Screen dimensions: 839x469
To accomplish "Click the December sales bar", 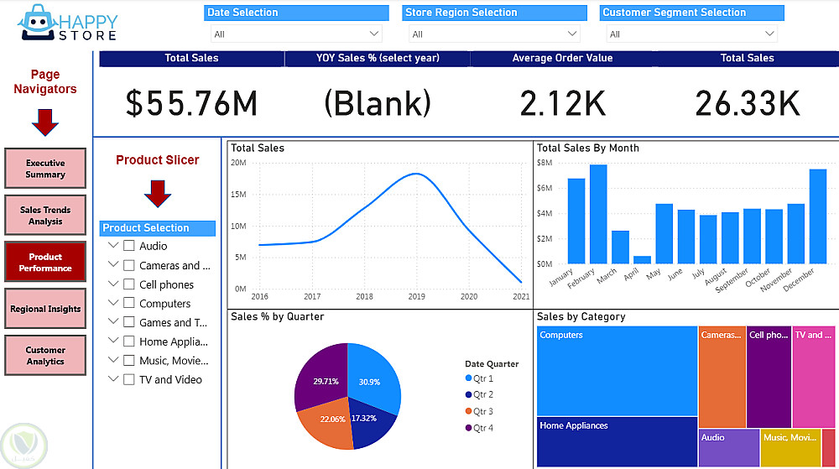I will [817, 216].
